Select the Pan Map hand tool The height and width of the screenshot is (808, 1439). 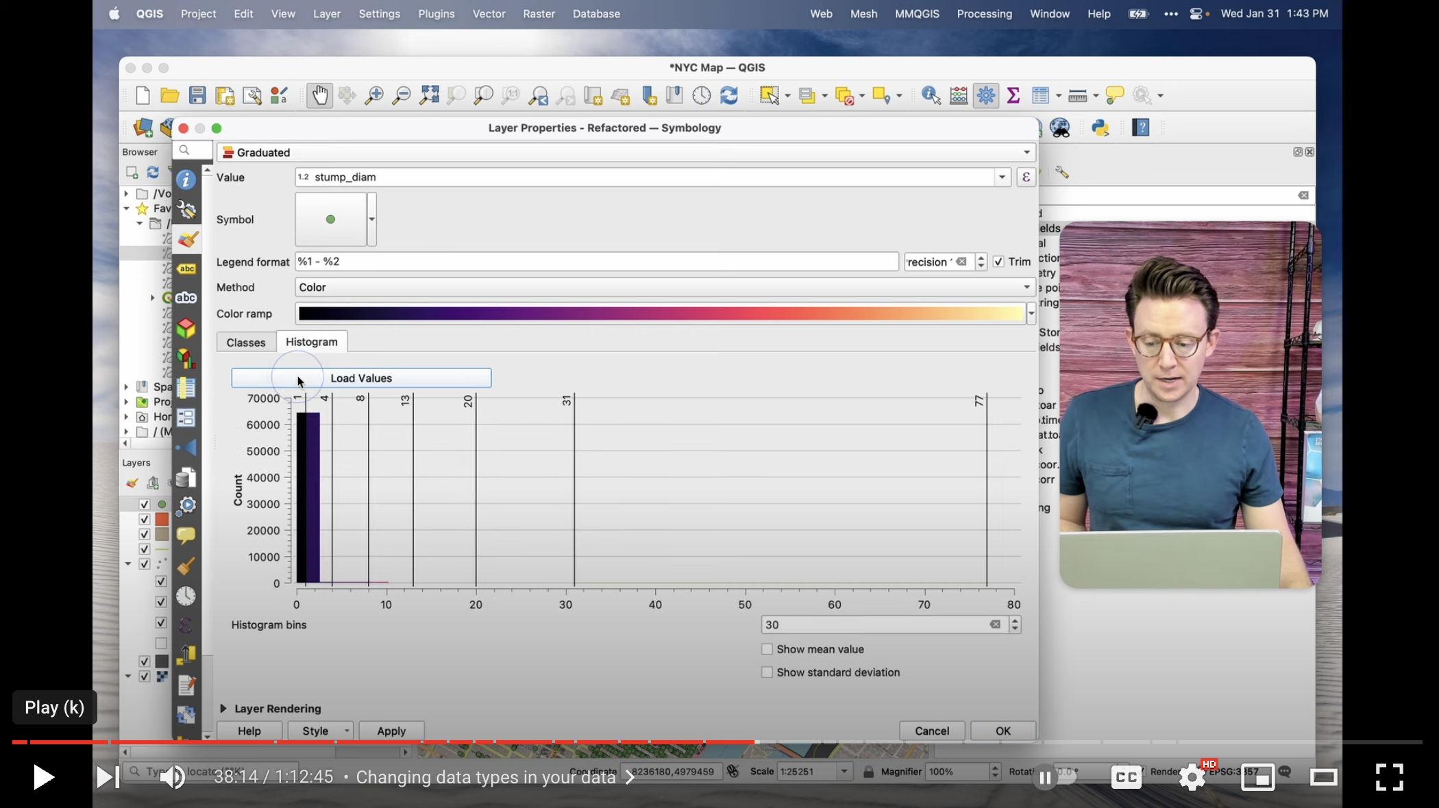pos(319,95)
